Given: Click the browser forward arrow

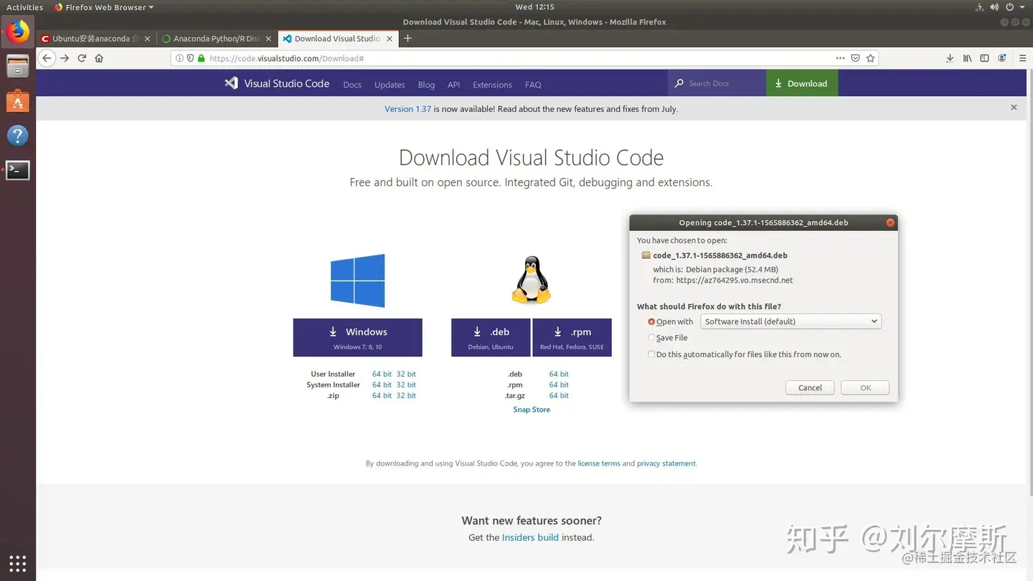Looking at the screenshot, I should [x=65, y=58].
